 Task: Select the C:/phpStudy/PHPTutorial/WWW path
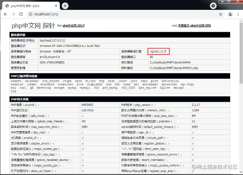[170, 62]
